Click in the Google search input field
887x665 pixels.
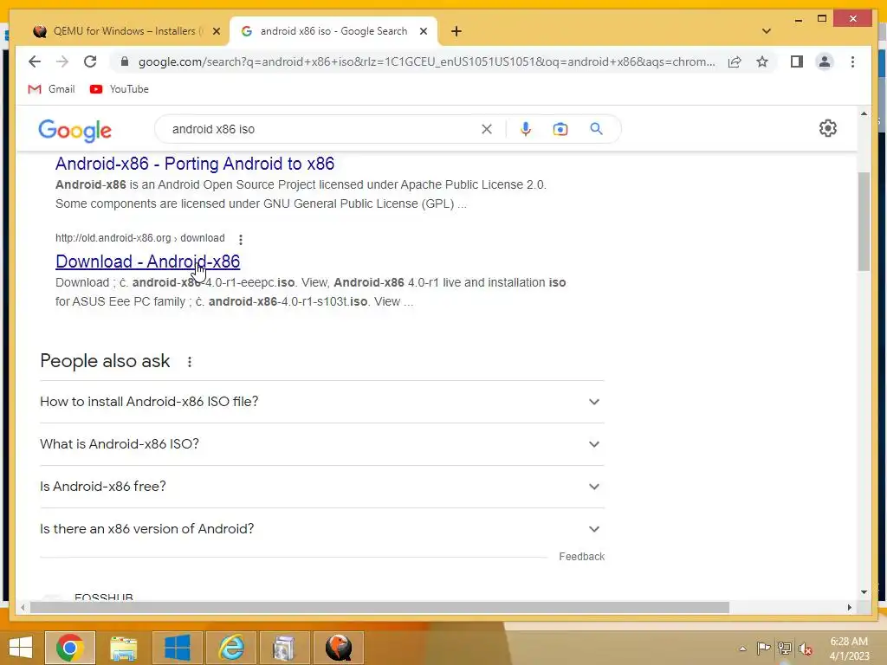click(322, 129)
